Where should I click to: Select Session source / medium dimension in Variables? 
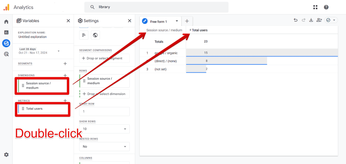pyautogui.click(x=43, y=85)
